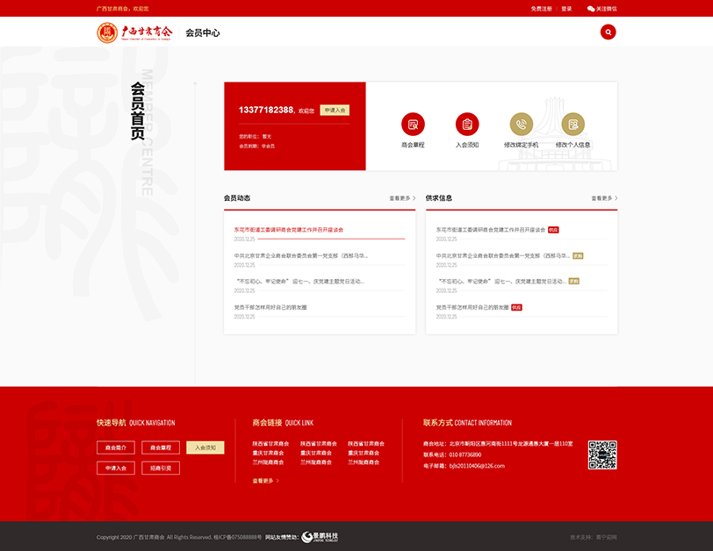Screen dimensions: 713x551
Task: Open the 党员干部 entry in 供求信息
Action: [472, 307]
